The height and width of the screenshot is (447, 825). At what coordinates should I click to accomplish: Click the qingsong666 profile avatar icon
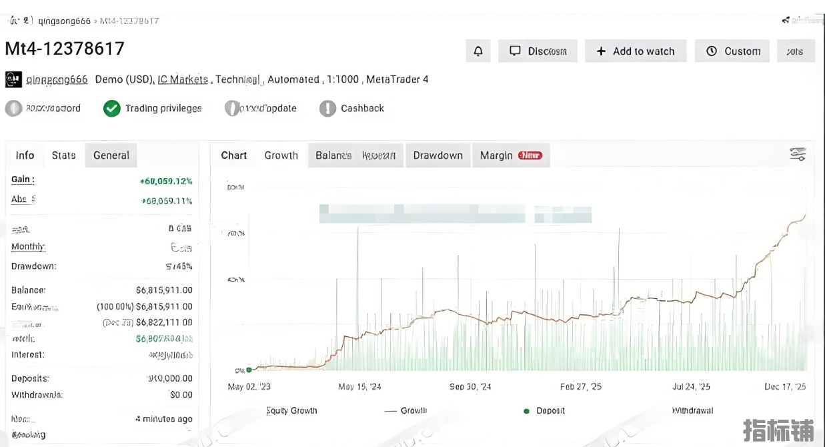click(x=13, y=79)
